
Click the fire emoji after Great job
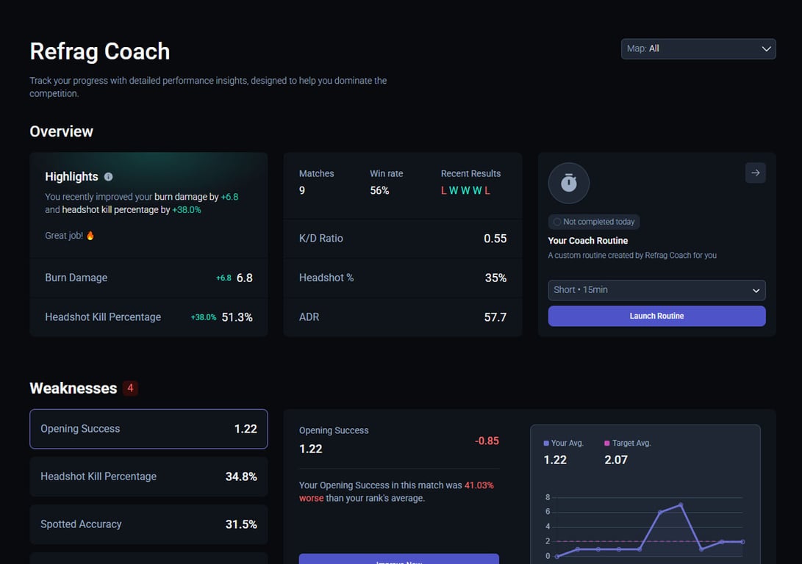[90, 236]
